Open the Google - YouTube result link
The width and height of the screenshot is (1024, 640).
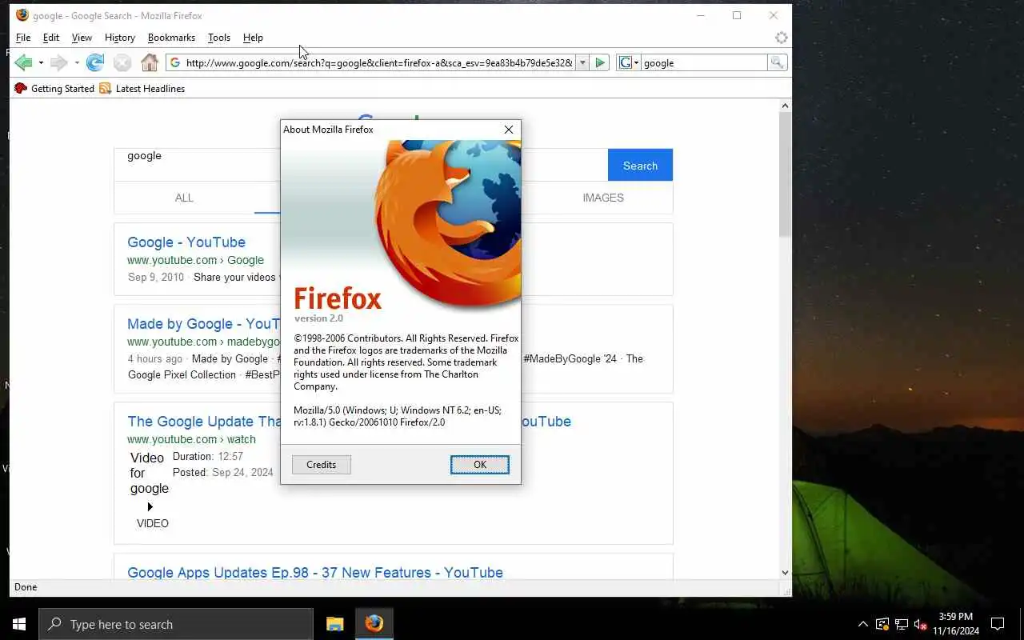coord(186,242)
